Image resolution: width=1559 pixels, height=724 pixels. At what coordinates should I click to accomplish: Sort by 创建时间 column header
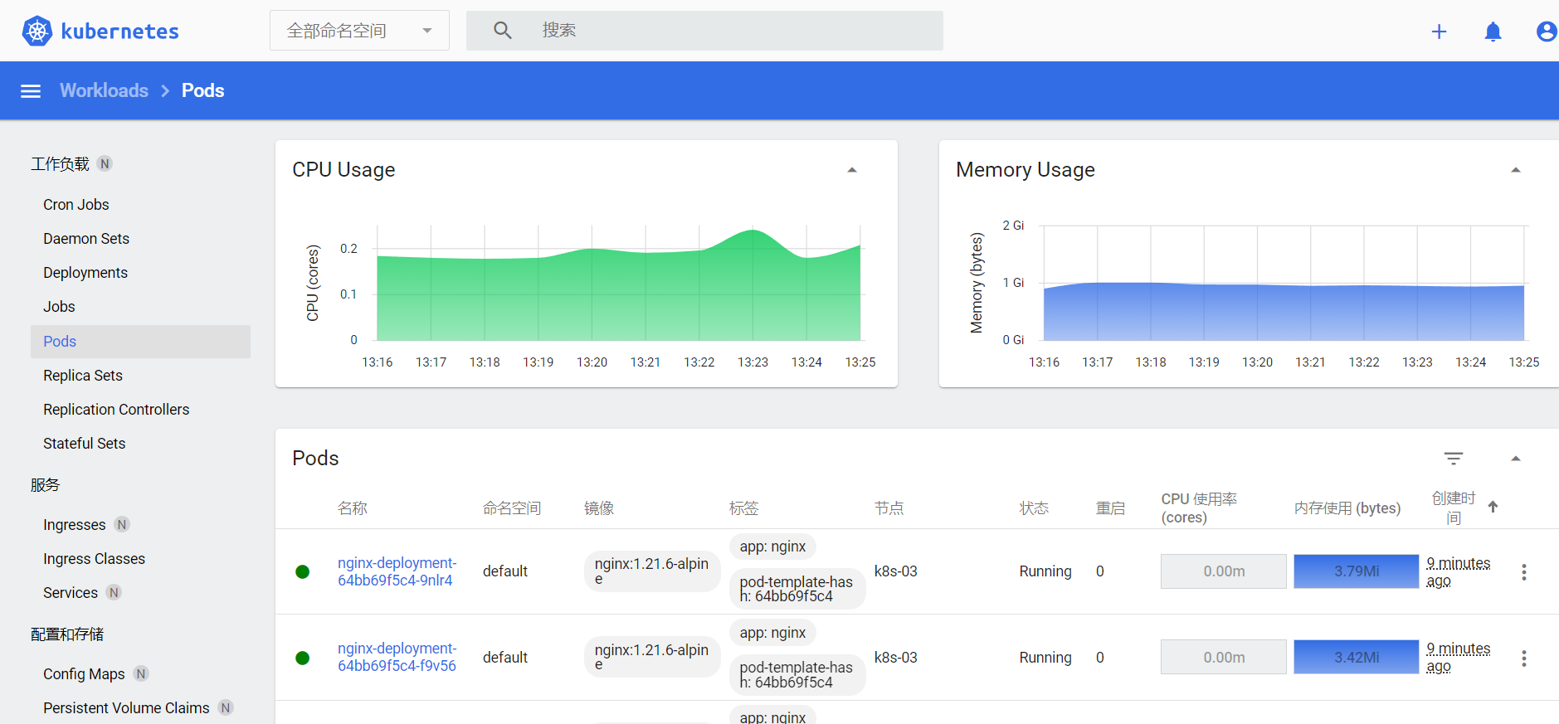tap(1454, 508)
